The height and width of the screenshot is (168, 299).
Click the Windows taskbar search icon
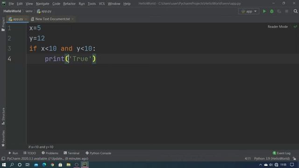12,165
